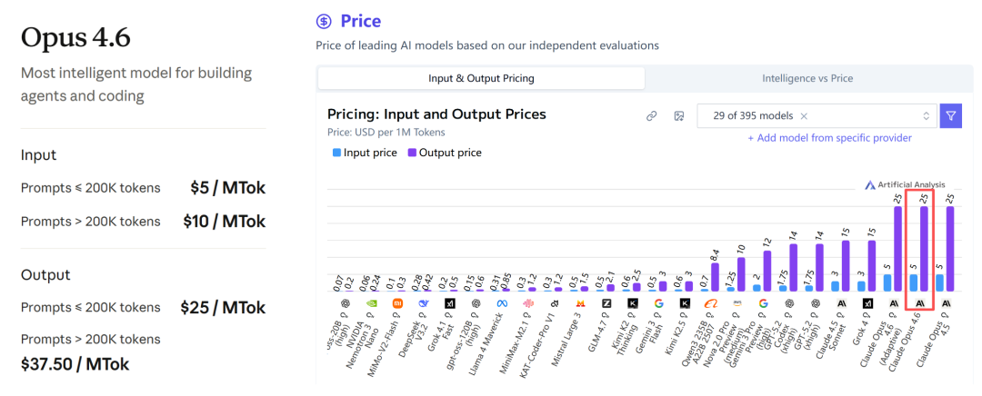Download the chart using the image icon

tap(678, 116)
